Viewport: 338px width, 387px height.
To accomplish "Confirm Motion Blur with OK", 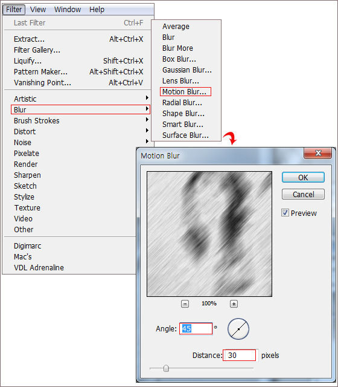I will pos(303,177).
